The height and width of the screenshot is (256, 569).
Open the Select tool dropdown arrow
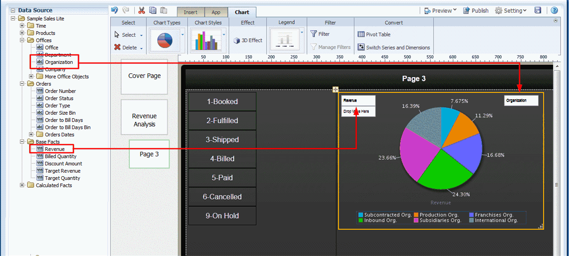pyautogui.click(x=141, y=35)
